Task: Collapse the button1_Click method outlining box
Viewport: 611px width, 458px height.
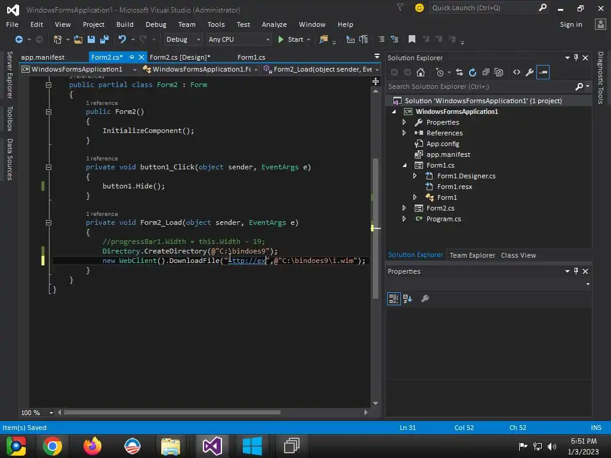Action: tap(48, 167)
